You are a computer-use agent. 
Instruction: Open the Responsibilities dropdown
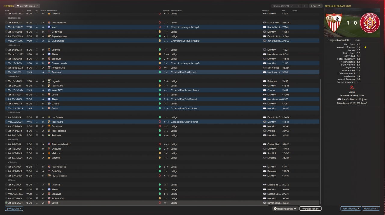[285, 208]
